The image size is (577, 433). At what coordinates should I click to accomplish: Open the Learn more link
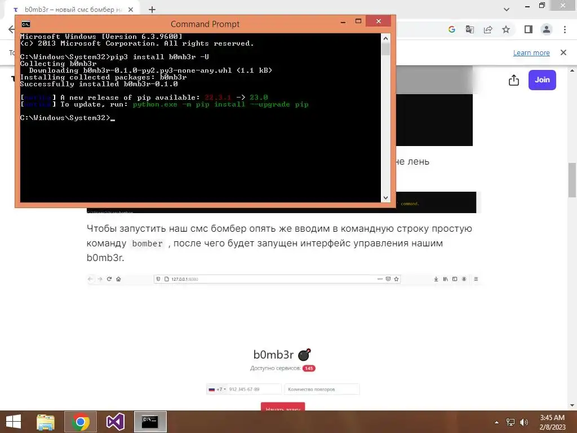pyautogui.click(x=531, y=52)
